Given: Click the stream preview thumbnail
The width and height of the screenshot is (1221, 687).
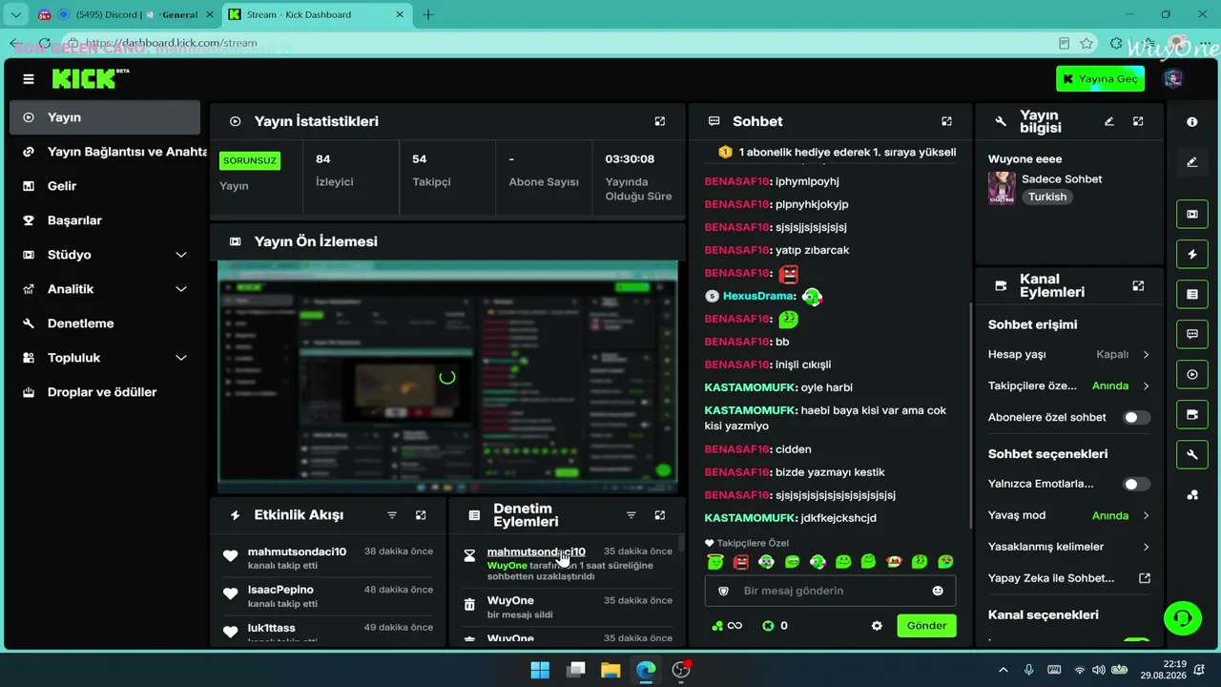Looking at the screenshot, I should pyautogui.click(x=447, y=376).
